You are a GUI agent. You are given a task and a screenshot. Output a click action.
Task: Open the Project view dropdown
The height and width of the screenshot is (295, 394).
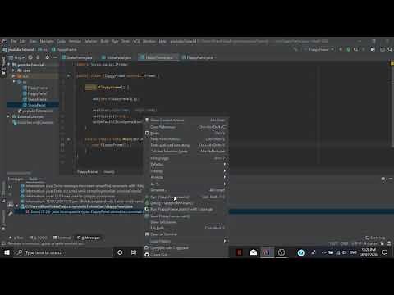(17, 57)
